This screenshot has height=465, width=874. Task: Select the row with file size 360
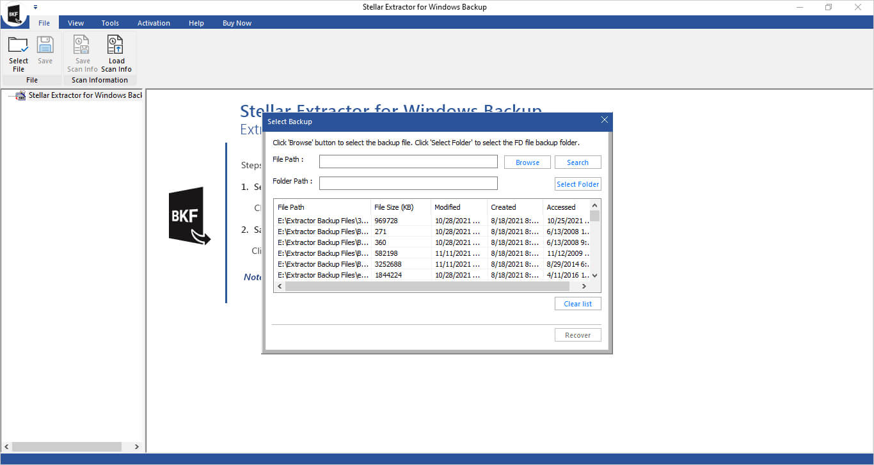(x=432, y=242)
